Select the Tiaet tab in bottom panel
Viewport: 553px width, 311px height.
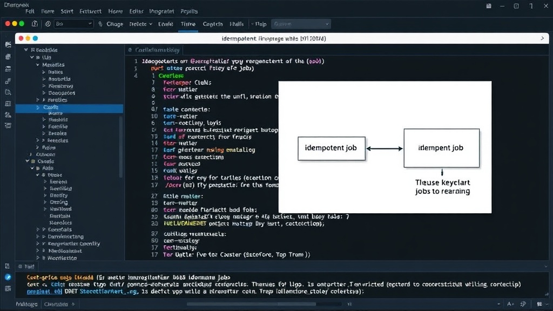26,267
